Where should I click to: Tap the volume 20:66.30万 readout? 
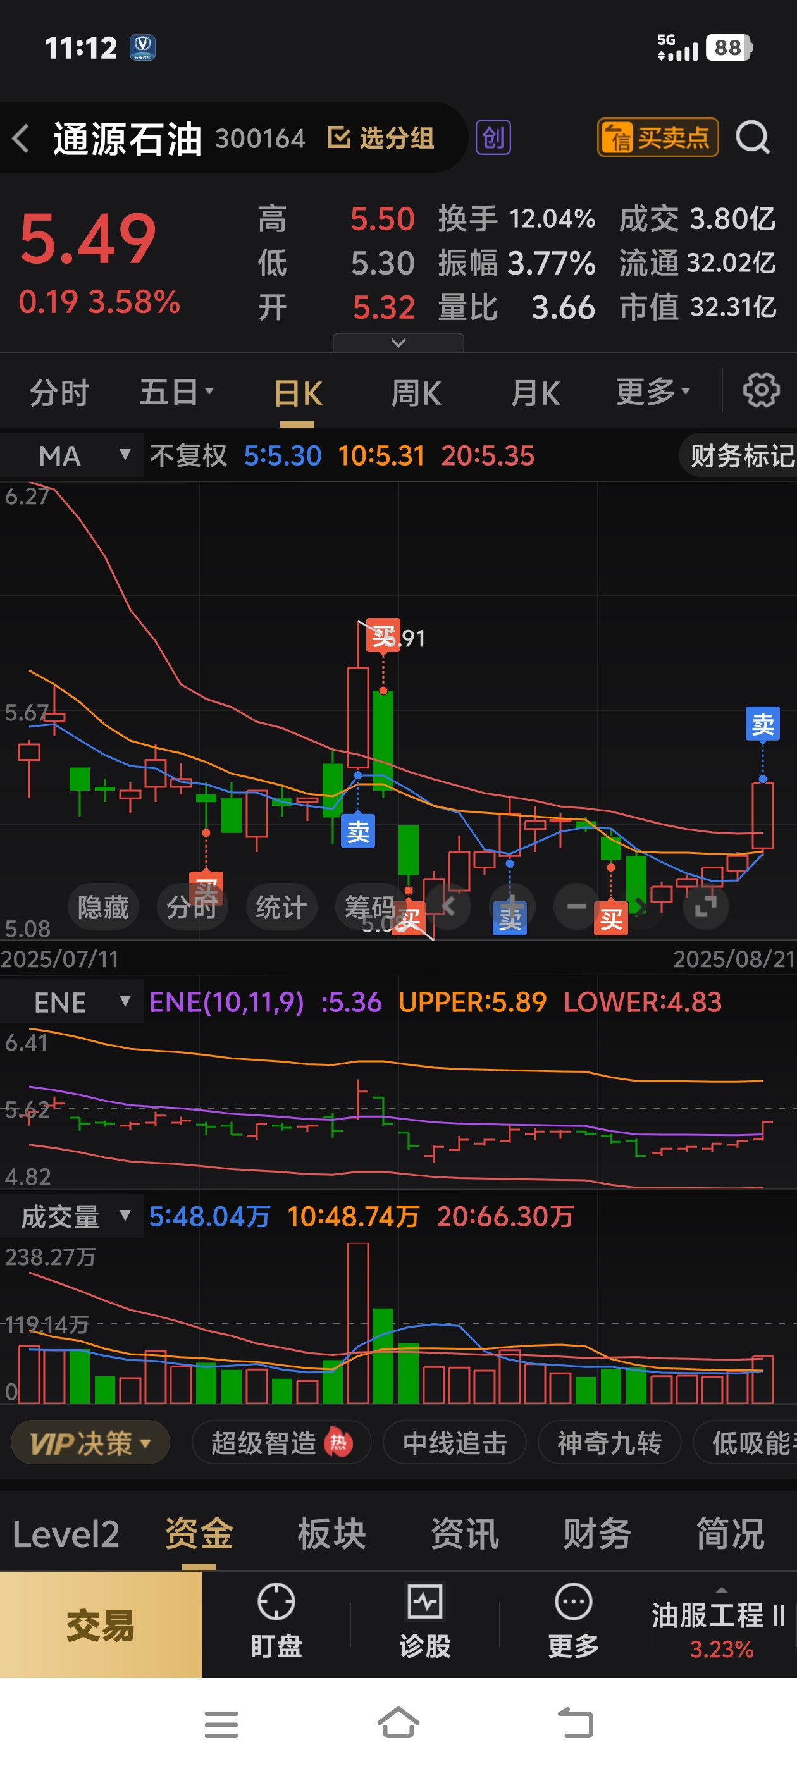(x=505, y=1216)
